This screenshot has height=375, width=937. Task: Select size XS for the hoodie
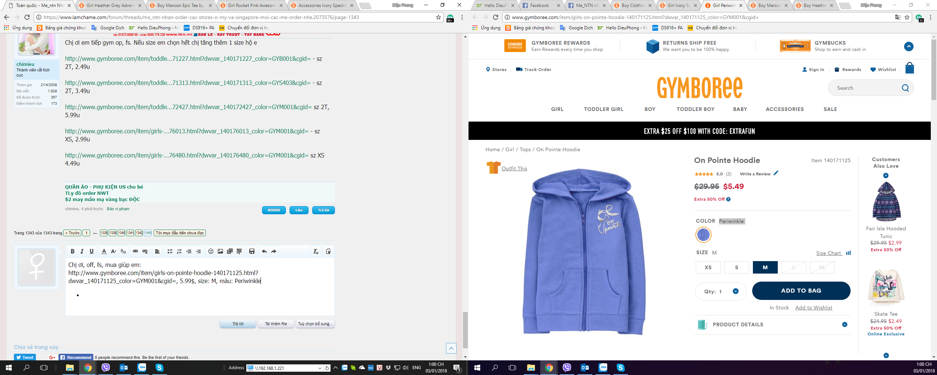(708, 267)
